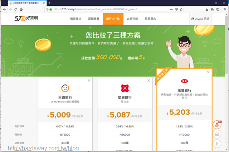Bookmark this page with star icon
The height and width of the screenshot is (152, 229).
tap(181, 9)
